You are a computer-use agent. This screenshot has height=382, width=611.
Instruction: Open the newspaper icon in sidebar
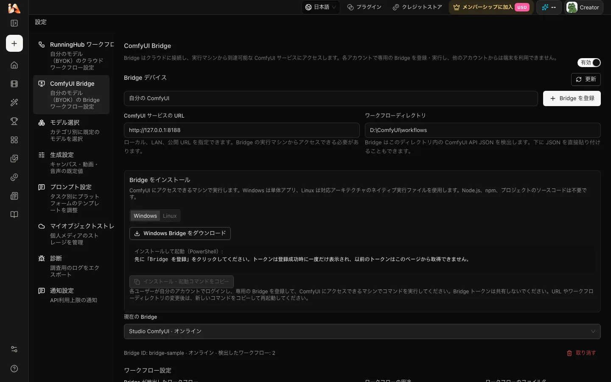tap(14, 196)
